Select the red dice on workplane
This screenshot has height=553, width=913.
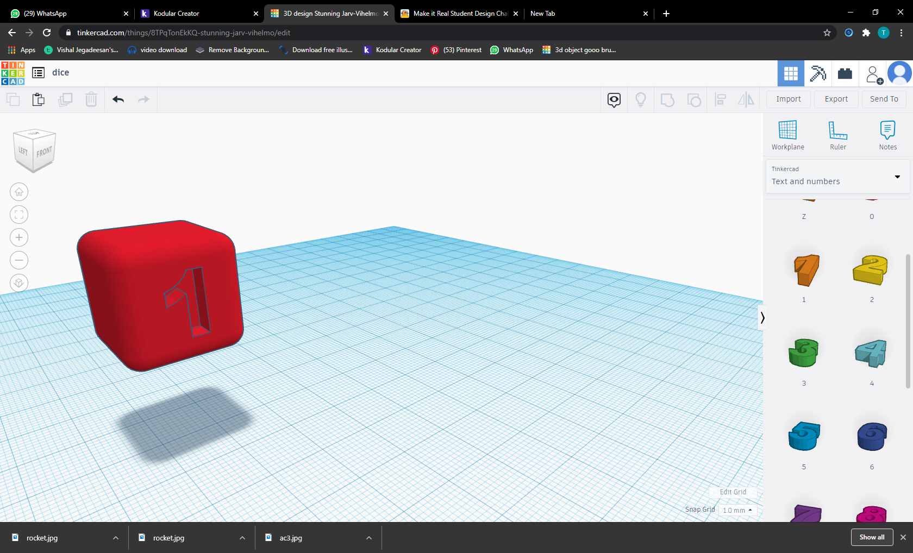159,295
